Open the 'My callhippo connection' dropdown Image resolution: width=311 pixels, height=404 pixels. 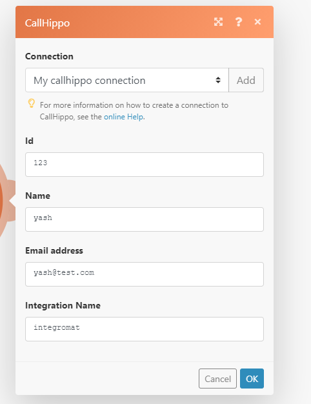[127, 80]
